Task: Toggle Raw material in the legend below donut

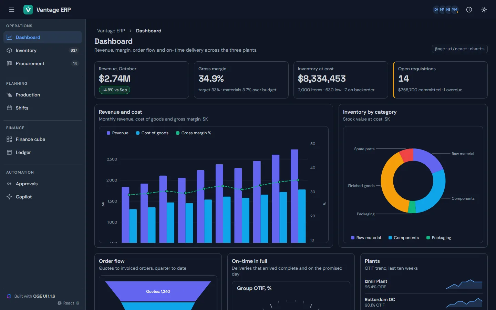Action: [366, 238]
